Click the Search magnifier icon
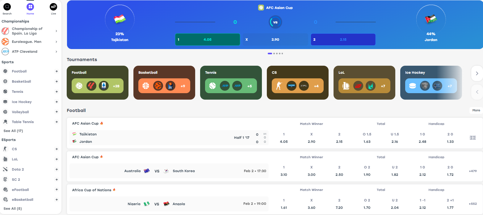This screenshot has width=483, height=215. tap(7, 6)
